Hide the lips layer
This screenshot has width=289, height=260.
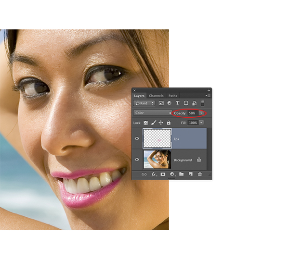coord(137,138)
